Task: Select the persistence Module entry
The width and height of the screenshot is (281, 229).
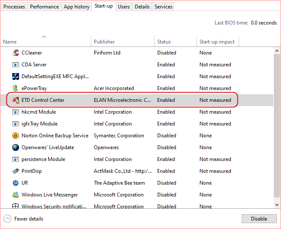Action: (x=44, y=159)
